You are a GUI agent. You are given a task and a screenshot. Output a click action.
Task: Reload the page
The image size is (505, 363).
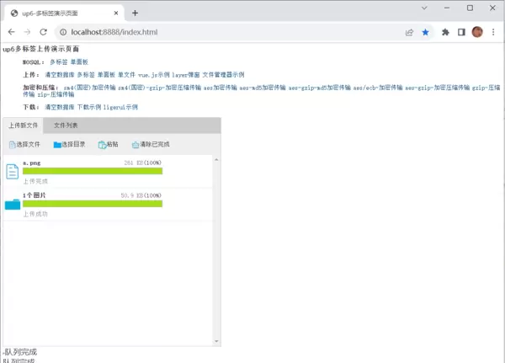pyautogui.click(x=44, y=32)
